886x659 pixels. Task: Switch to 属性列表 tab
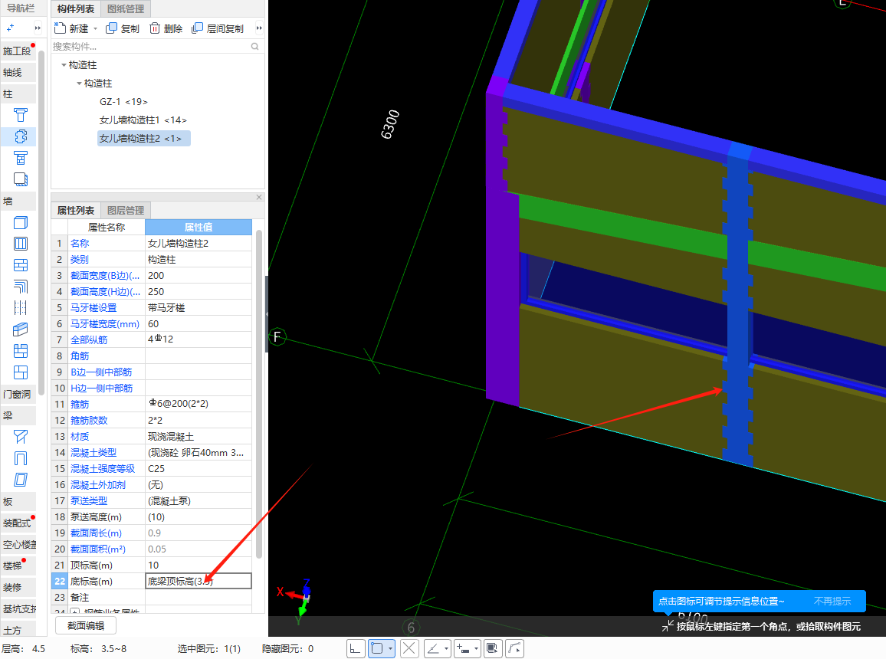tap(76, 210)
